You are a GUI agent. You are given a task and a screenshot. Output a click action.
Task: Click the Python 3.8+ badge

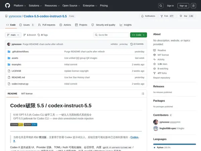tap(30, 124)
